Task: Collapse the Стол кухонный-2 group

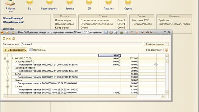Action: 7,62
